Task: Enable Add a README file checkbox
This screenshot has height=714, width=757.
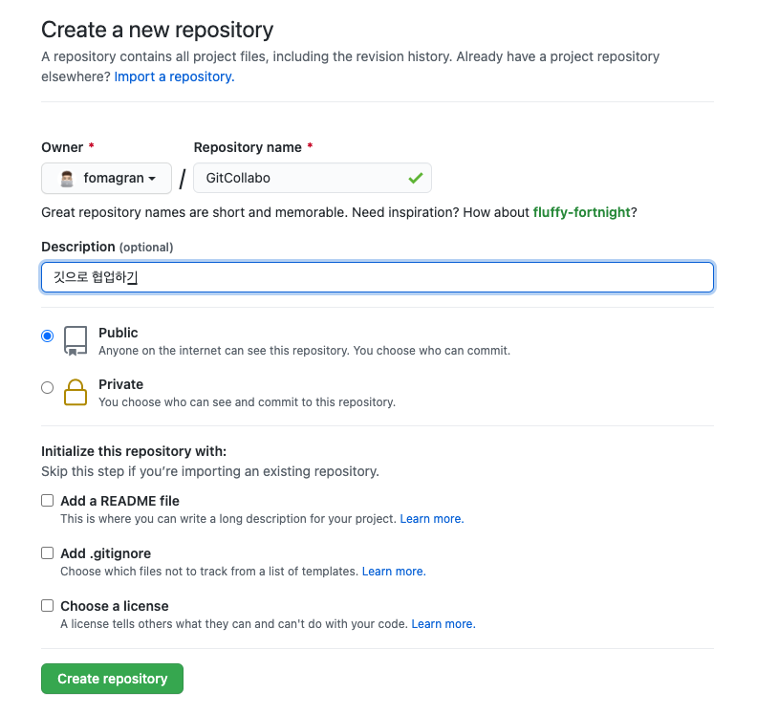Action: point(48,501)
